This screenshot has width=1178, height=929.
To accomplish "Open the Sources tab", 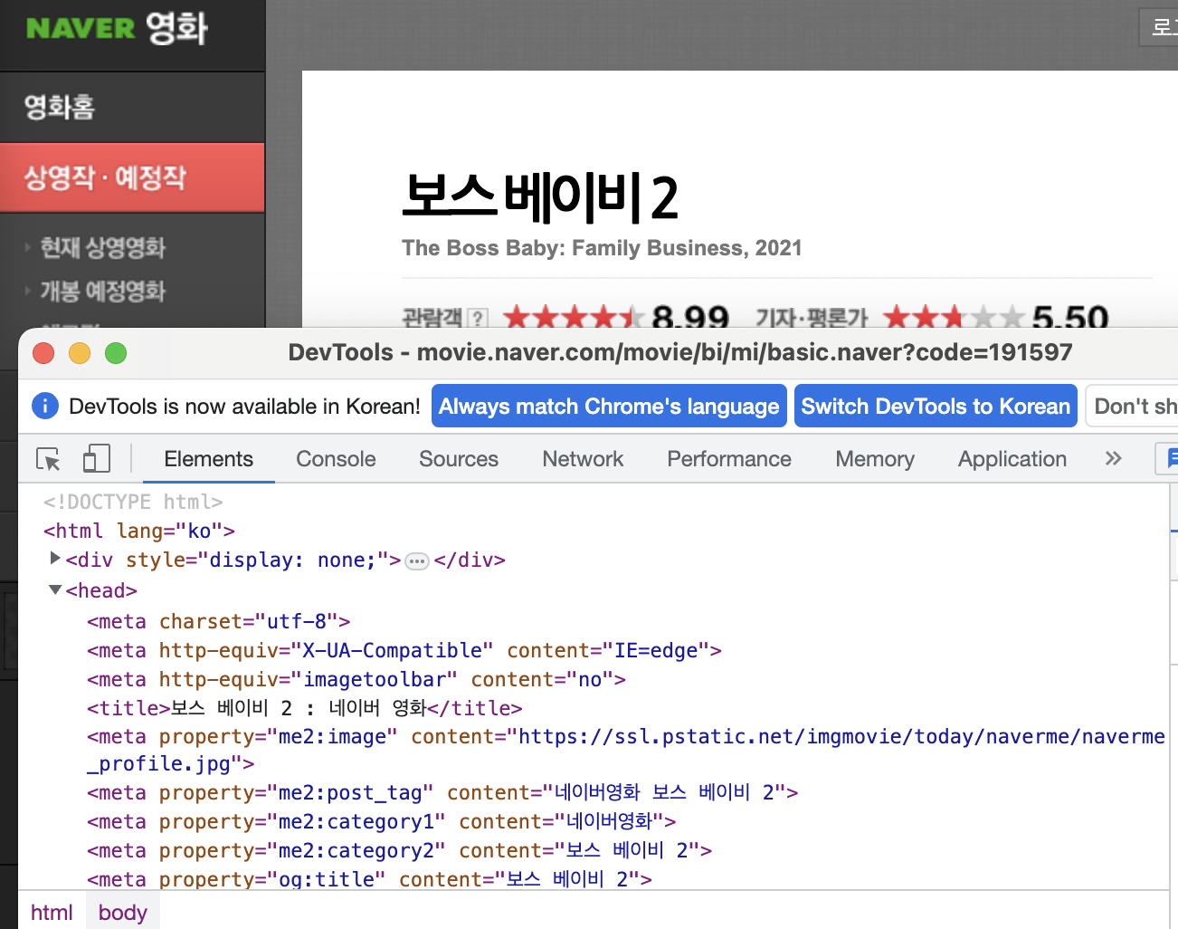I will 459,459.
